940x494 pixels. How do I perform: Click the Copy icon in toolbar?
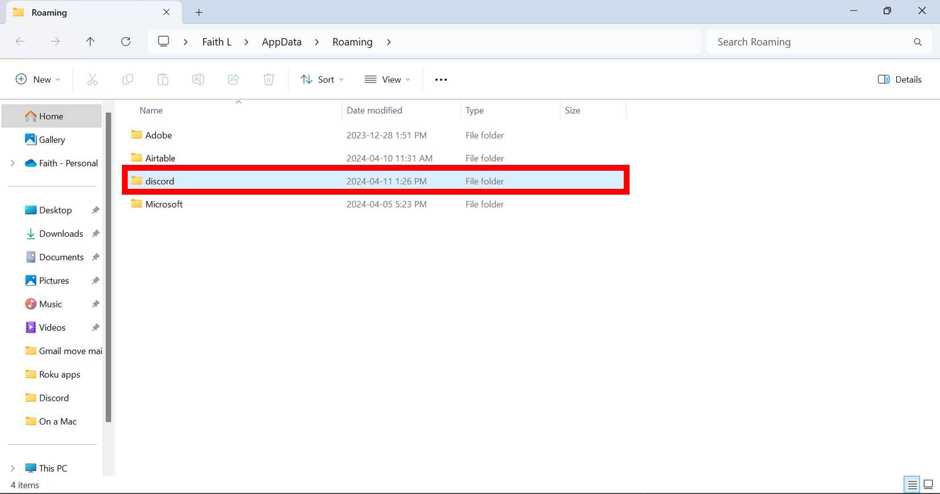(x=128, y=80)
